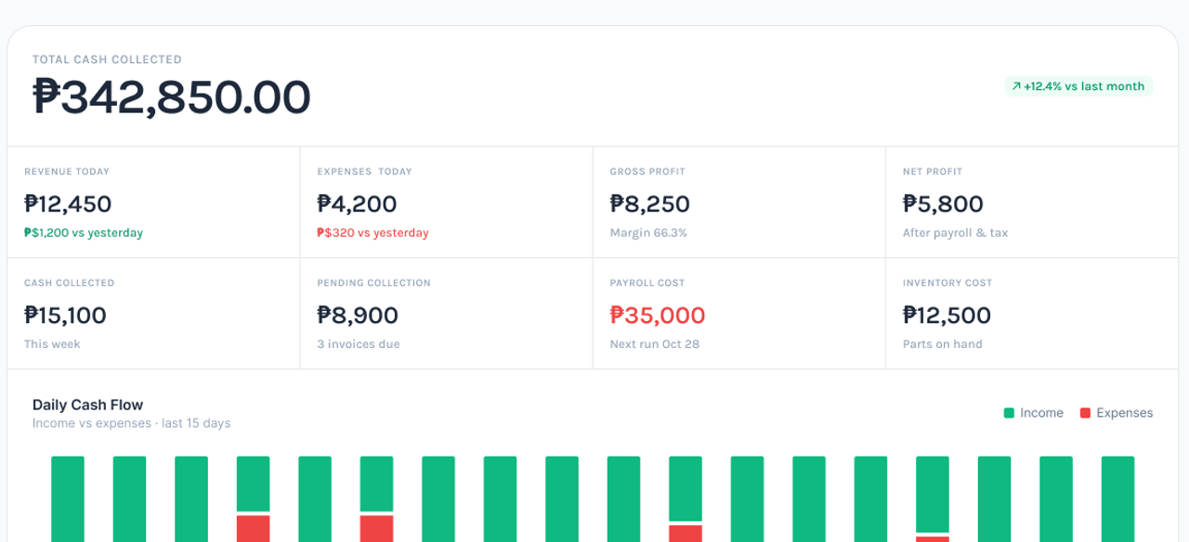This screenshot has height=542, width=1189.
Task: Click the ₱4,200 expenses value
Action: [357, 204]
